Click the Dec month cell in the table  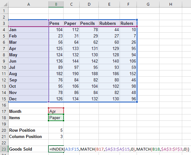(x=28, y=99)
